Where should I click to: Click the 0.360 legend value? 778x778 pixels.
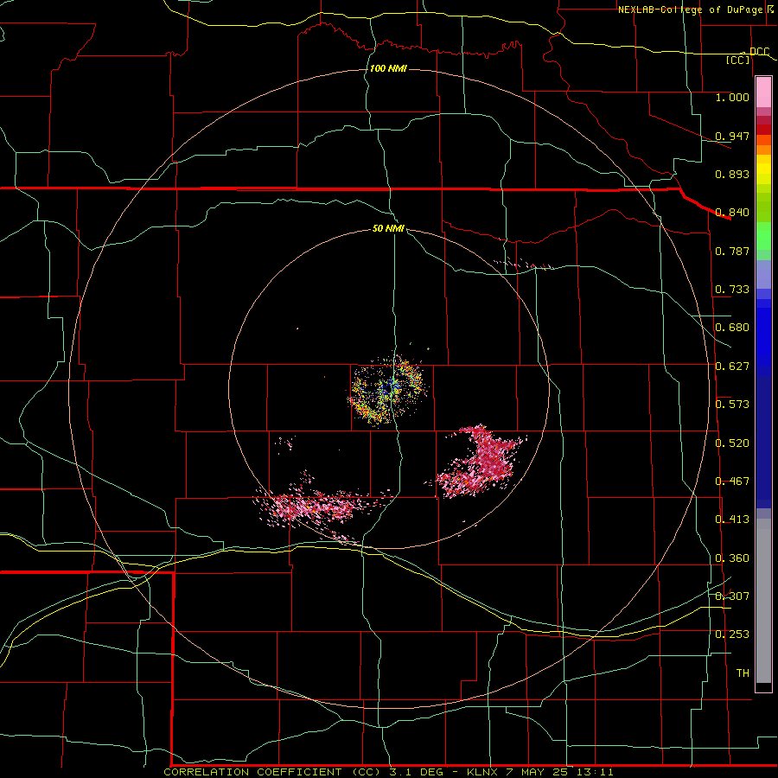point(732,558)
